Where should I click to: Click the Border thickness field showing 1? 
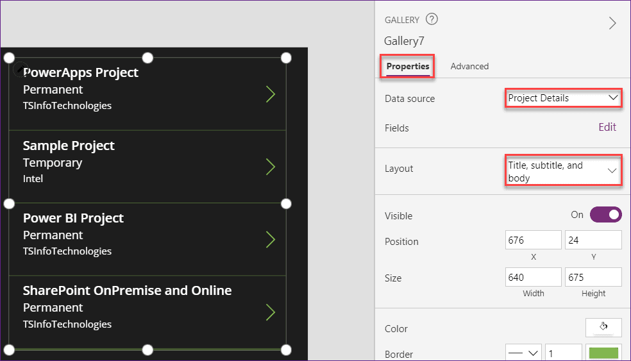[563, 353]
